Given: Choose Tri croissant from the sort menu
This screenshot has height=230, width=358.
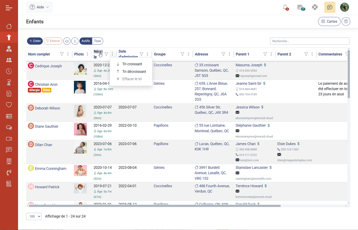Looking at the screenshot, I should [132, 64].
